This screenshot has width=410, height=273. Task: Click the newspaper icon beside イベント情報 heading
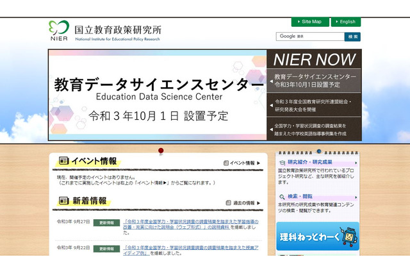pyautogui.click(x=64, y=161)
